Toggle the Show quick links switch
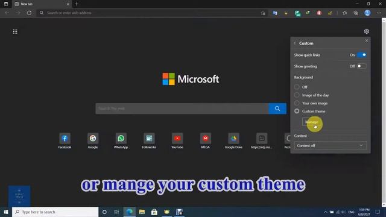 click(x=362, y=55)
